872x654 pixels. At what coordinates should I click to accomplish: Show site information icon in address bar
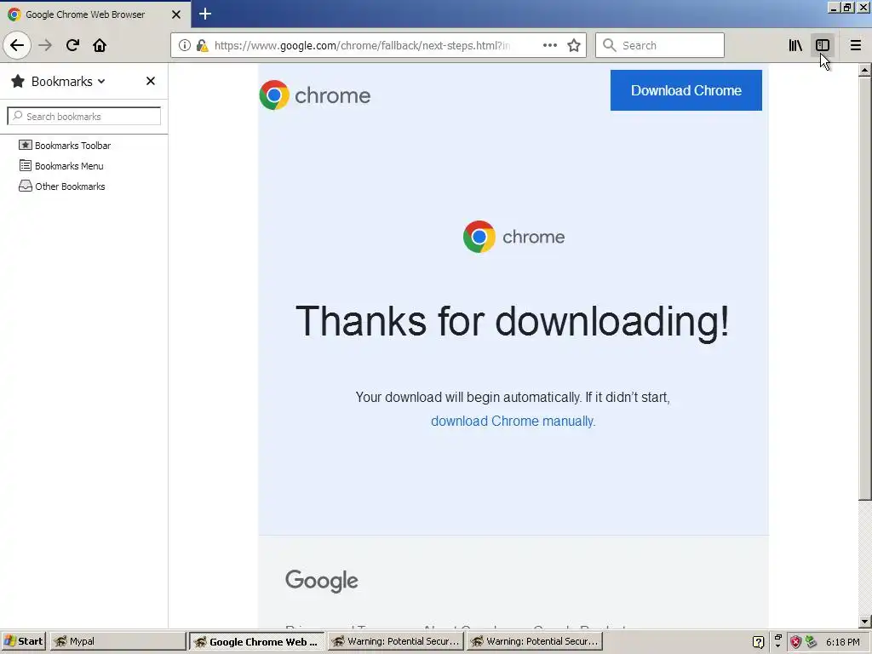tap(185, 45)
